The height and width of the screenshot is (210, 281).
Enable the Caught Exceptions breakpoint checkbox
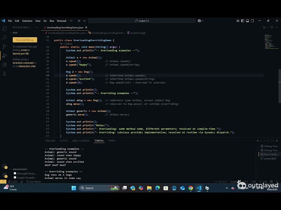[x=15, y=178]
